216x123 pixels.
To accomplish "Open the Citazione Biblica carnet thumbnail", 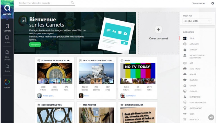I will [138, 115].
